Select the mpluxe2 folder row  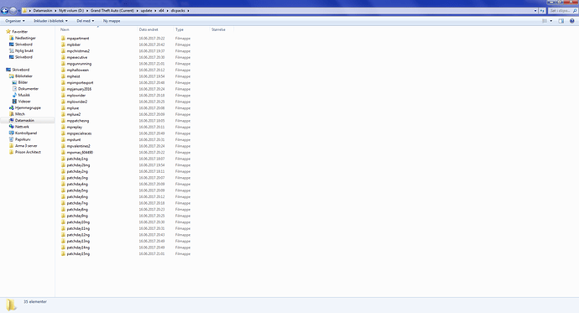(x=126, y=114)
